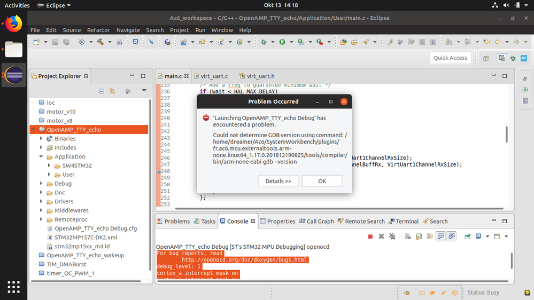This screenshot has height=300, width=534.
Task: Open Firefox from the Ubuntu dock
Action: tap(13, 24)
